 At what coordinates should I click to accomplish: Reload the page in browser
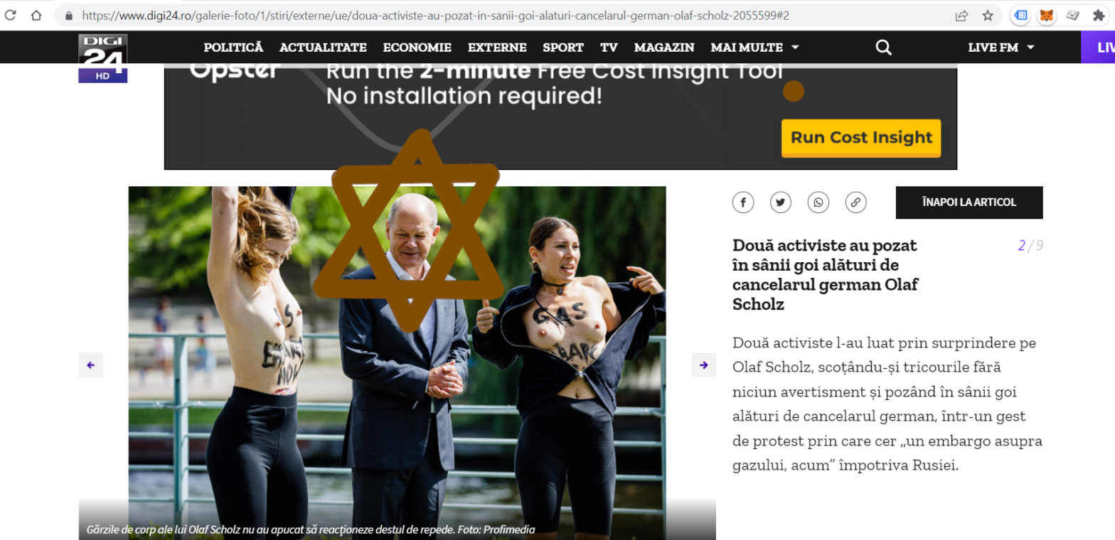10,15
